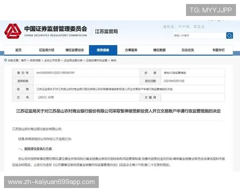The image size is (240, 192).
Task: Open the 互动交流 navigation tab
Action: [188, 50]
